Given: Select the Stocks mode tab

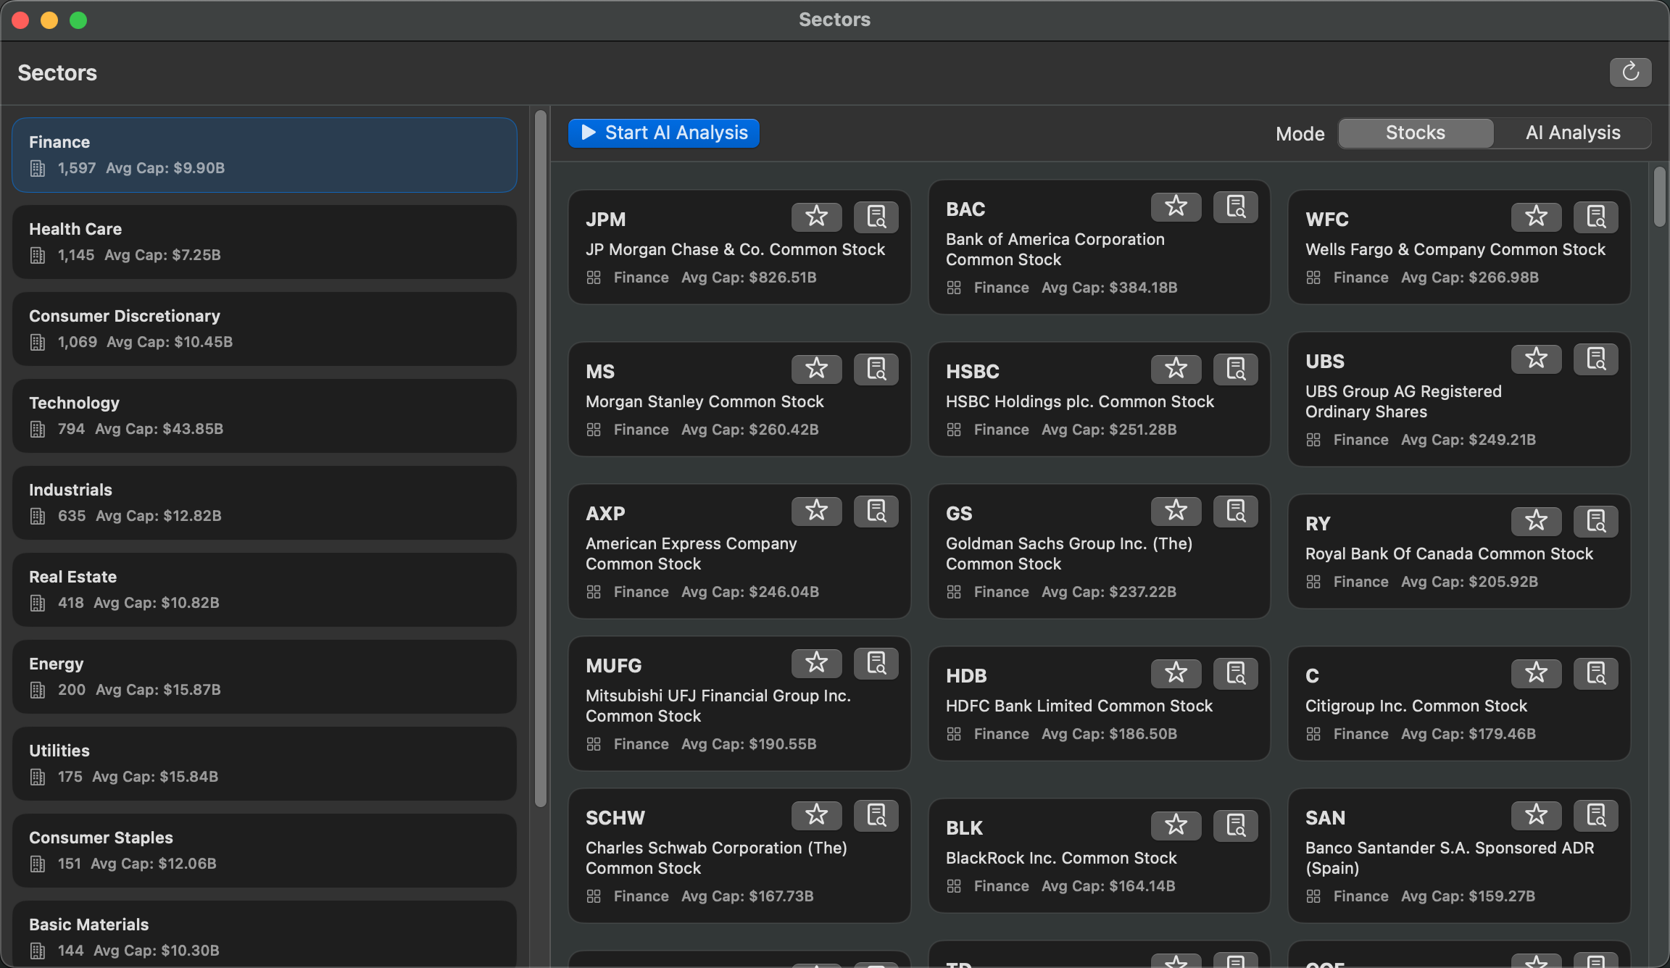Looking at the screenshot, I should click(1415, 133).
